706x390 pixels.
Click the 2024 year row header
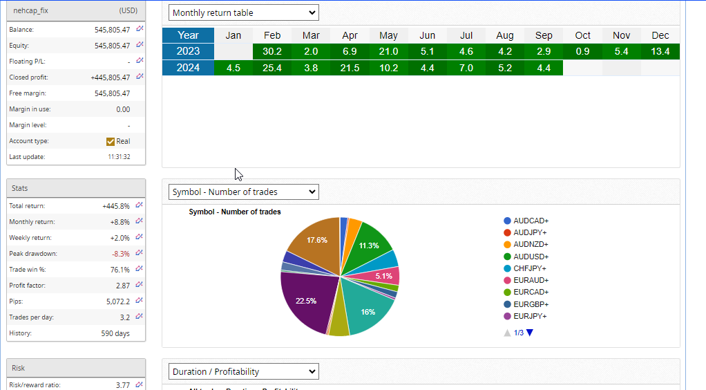[188, 68]
